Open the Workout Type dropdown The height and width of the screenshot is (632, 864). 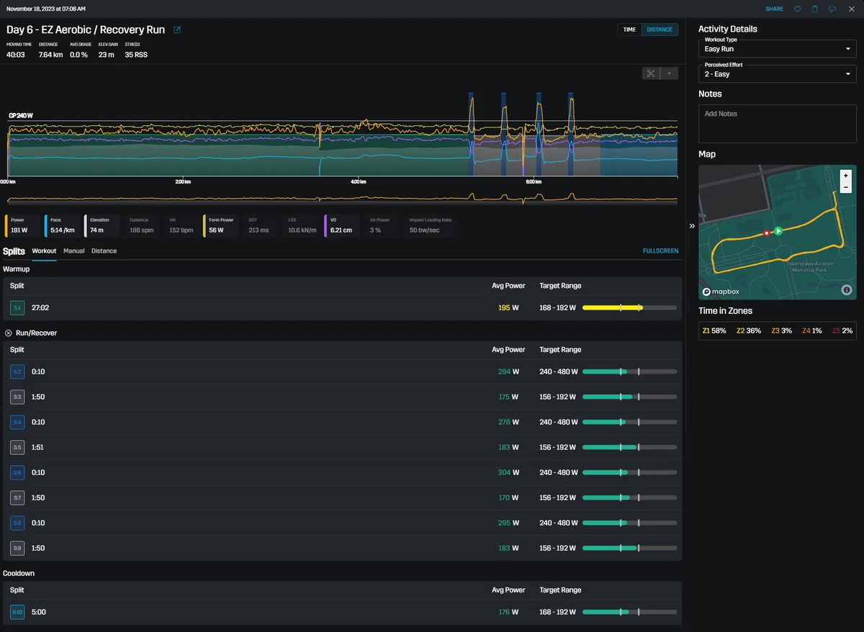pyautogui.click(x=778, y=49)
